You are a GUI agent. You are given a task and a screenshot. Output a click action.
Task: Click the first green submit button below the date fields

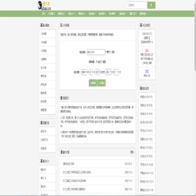93,83
